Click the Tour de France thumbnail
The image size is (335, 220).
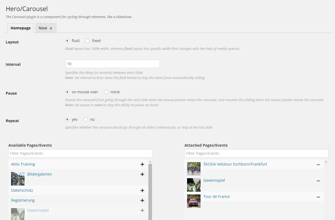point(194,201)
